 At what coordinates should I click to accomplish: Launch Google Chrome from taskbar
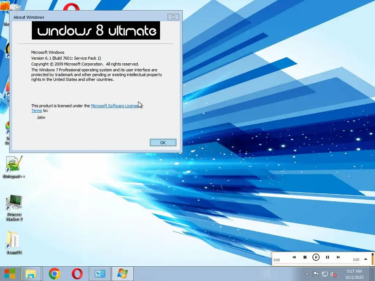54,274
